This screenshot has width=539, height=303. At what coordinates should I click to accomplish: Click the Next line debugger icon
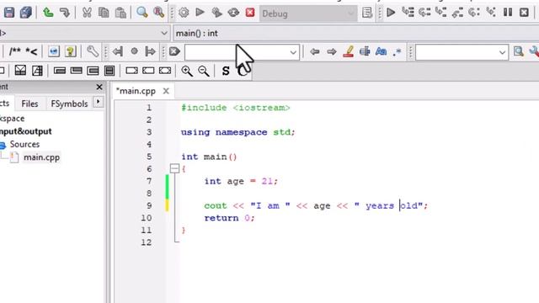[x=424, y=13]
